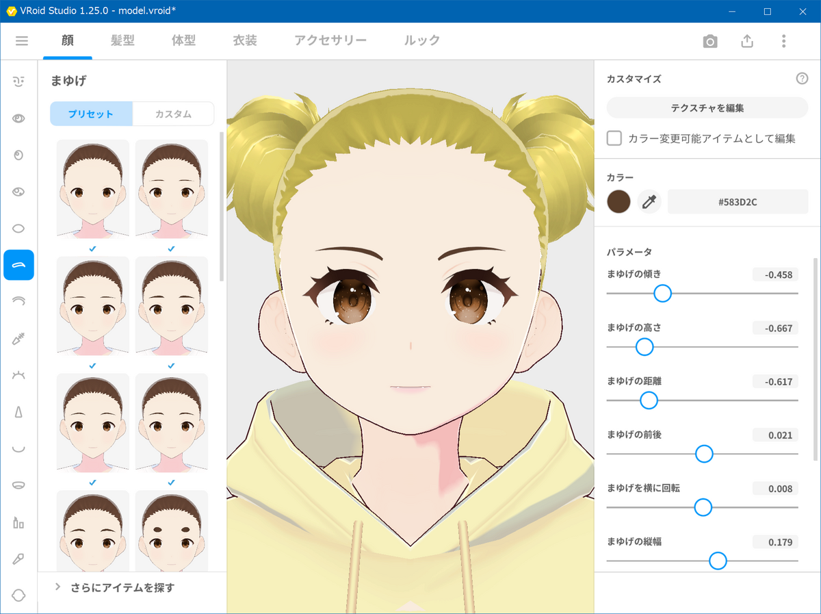Switch to the カスタム toggle
The width and height of the screenshot is (821, 614).
173,114
